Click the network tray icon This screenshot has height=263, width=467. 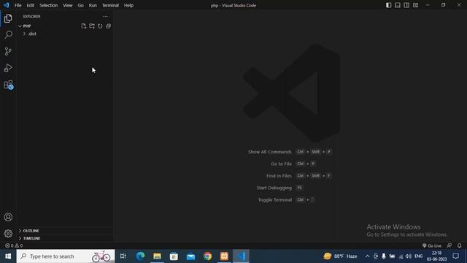click(401, 256)
